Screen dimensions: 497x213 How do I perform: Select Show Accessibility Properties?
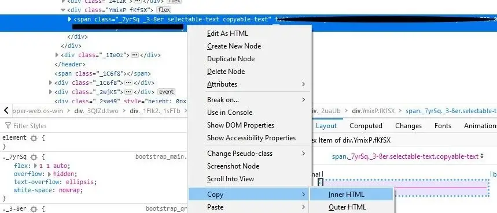click(251, 138)
